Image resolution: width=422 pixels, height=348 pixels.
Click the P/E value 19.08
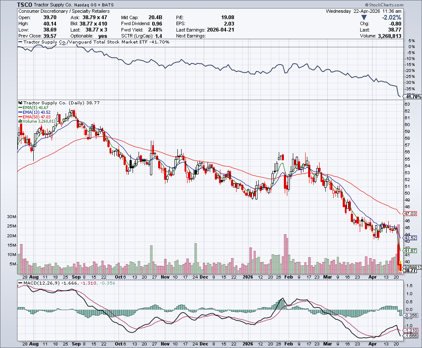tap(228, 17)
